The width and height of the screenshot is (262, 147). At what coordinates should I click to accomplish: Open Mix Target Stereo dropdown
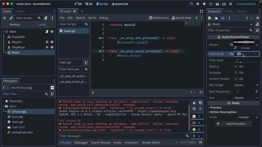(x=246, y=85)
